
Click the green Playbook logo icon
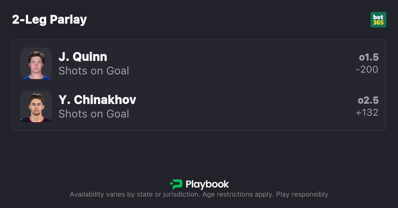(177, 185)
